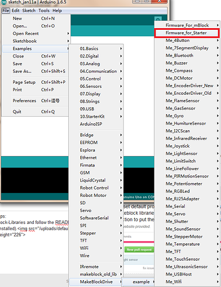Screen dimensions: 221x287
Task: Open the Help menu
Action: coord(57,10)
